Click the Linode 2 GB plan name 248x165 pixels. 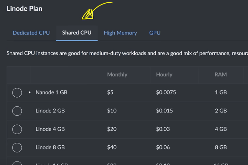50,111
